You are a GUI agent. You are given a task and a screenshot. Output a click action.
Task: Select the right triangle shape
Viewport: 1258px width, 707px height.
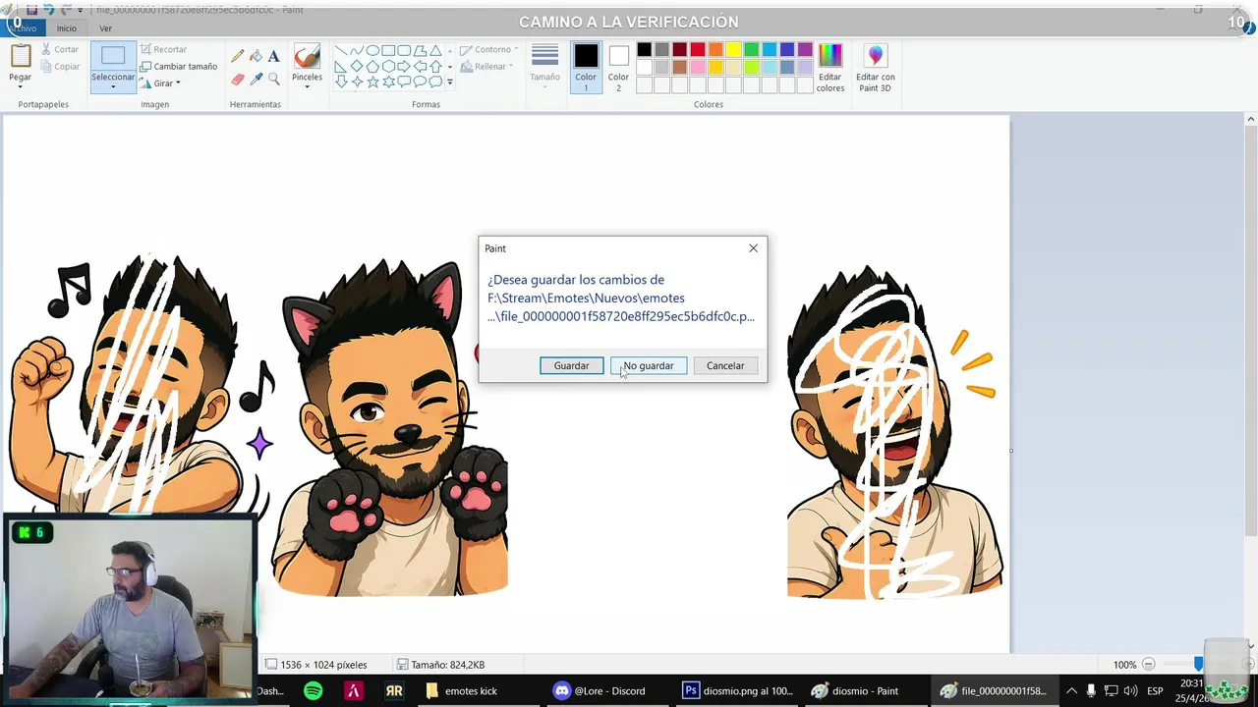340,67
